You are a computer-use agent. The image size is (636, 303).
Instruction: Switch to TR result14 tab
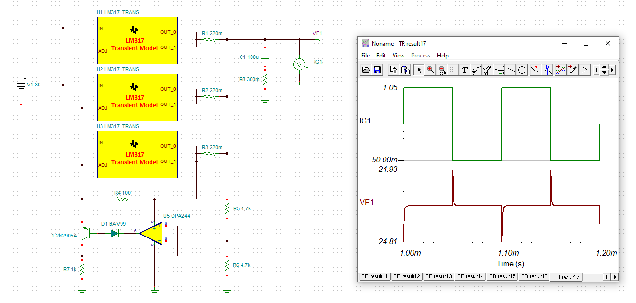(471, 276)
